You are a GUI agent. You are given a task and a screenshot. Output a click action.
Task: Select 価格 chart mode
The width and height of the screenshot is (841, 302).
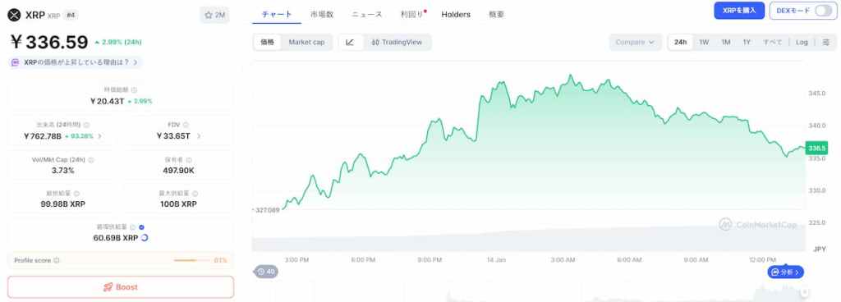click(x=267, y=43)
